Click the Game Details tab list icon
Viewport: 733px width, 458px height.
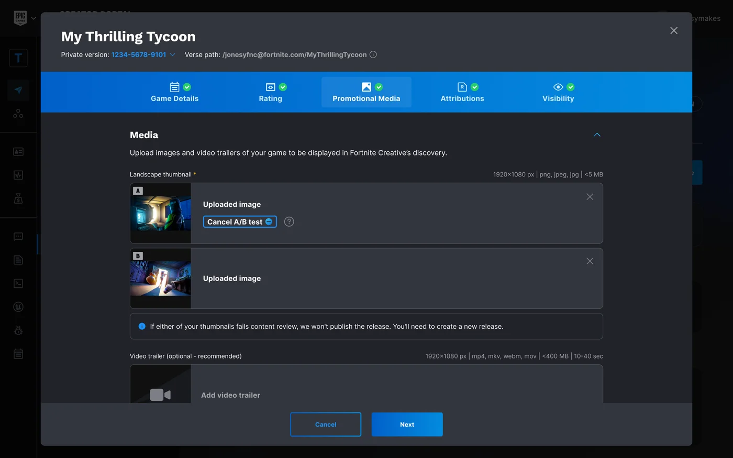coord(175,87)
